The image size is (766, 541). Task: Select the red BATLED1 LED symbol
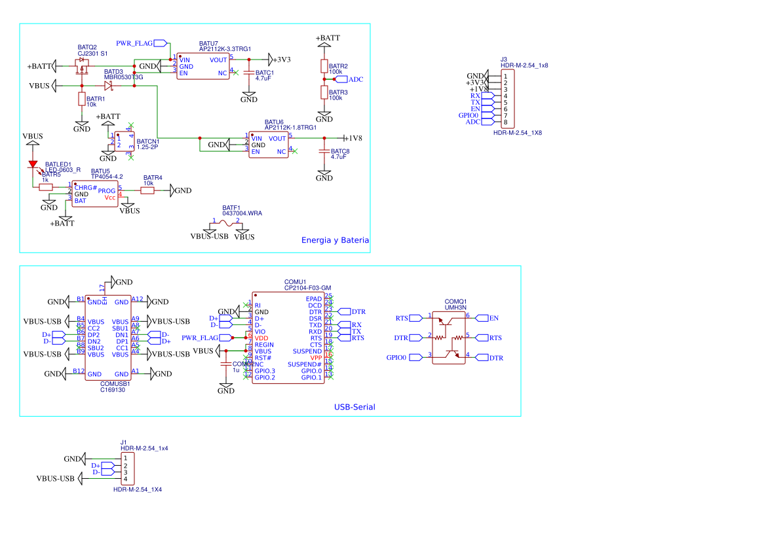point(33,164)
